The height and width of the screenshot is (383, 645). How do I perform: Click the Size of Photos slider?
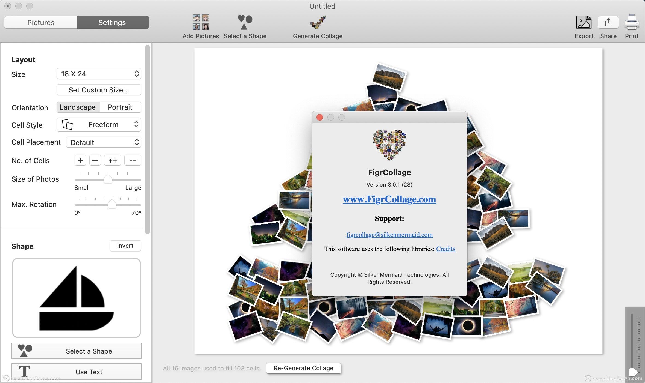pos(108,179)
